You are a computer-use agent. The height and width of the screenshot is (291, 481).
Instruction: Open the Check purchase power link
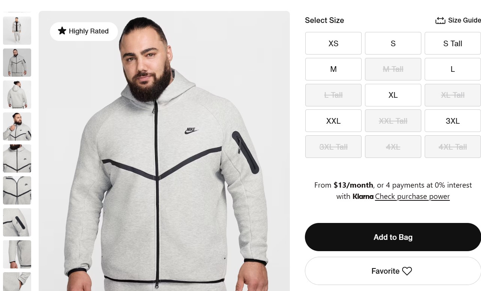click(x=412, y=196)
